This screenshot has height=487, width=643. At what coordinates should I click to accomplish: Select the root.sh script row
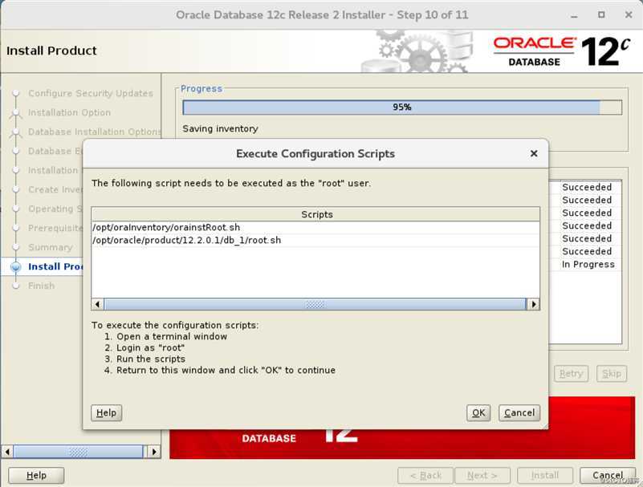pyautogui.click(x=315, y=240)
